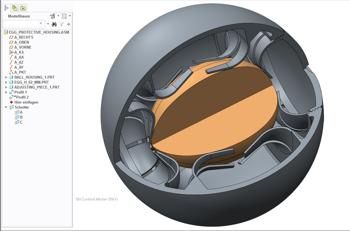The image size is (350, 231).
Task: Select coordinate system A_KS
Action: pyautogui.click(x=19, y=52)
